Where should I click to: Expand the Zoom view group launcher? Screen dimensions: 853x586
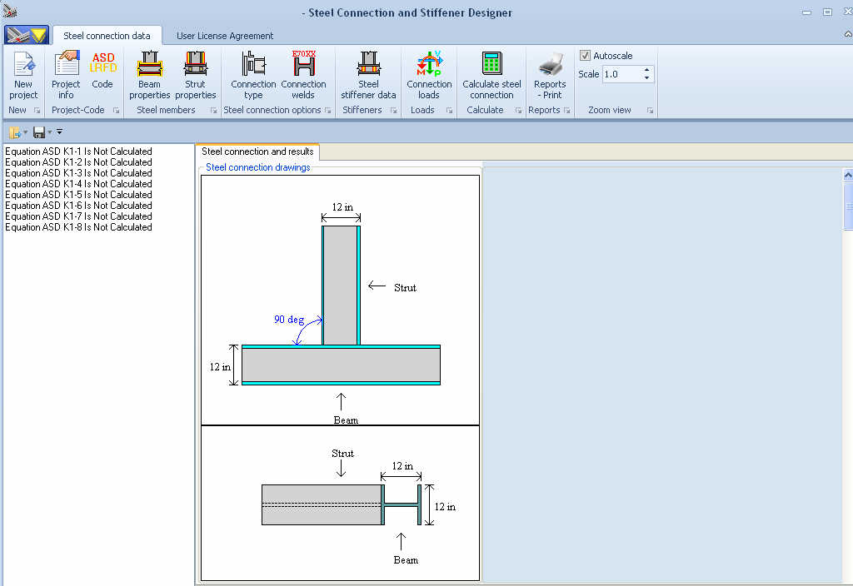[x=650, y=111]
